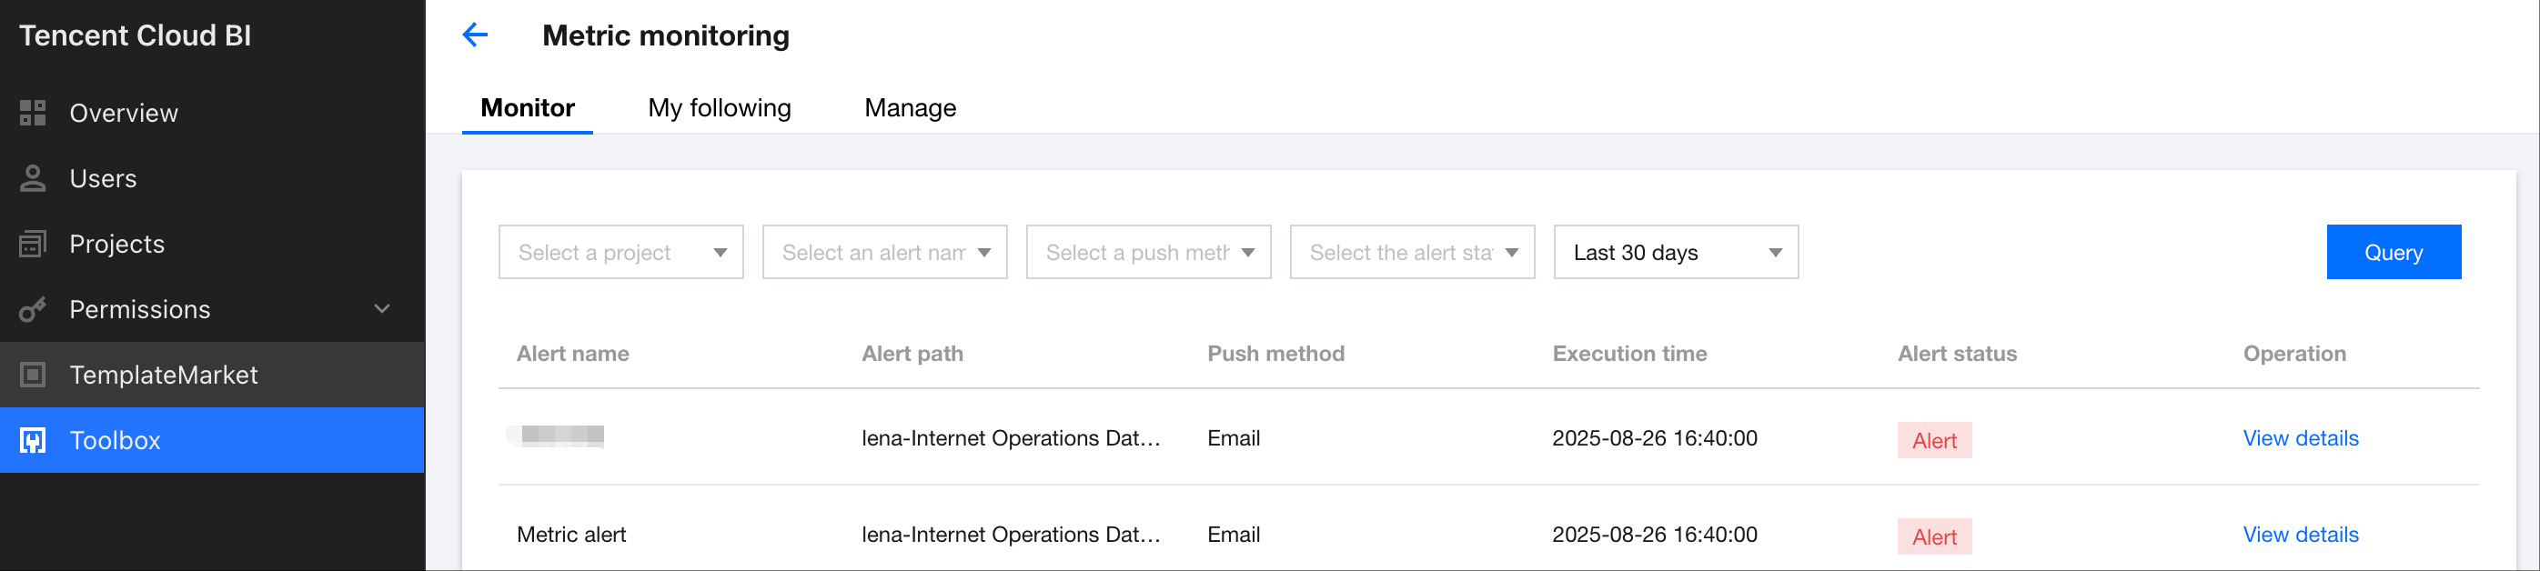Open the alert status dropdown
Image resolution: width=2540 pixels, height=571 pixels.
[1412, 253]
